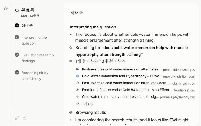Expand more results with 더 보기 (5)
This screenshot has width=201, height=126.
pyautogui.click(x=84, y=104)
